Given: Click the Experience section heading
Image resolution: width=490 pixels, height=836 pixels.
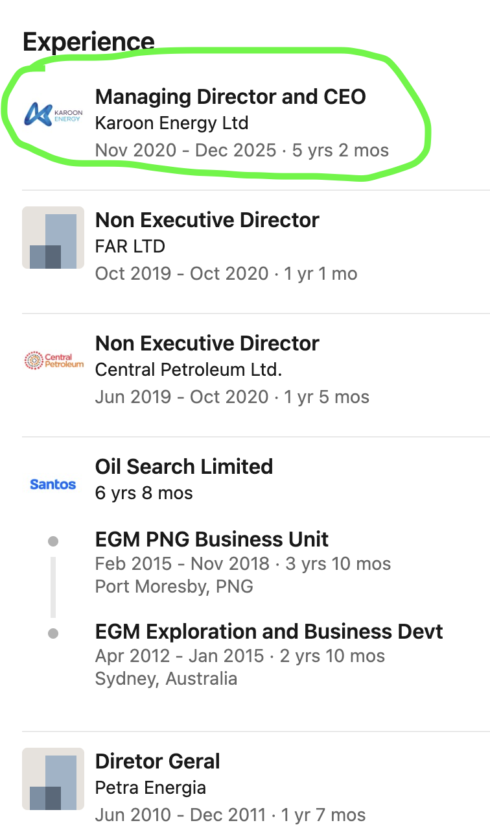Looking at the screenshot, I should [89, 42].
